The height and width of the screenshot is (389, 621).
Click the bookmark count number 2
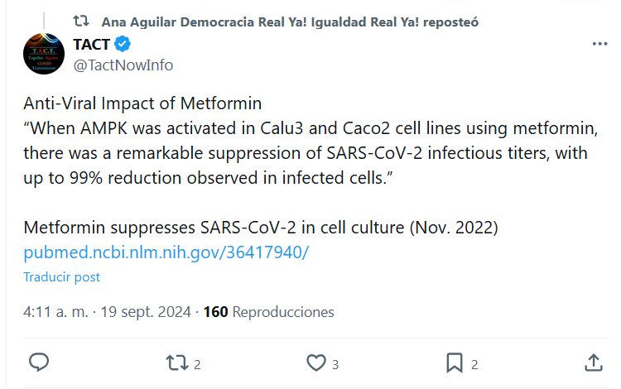(x=474, y=363)
